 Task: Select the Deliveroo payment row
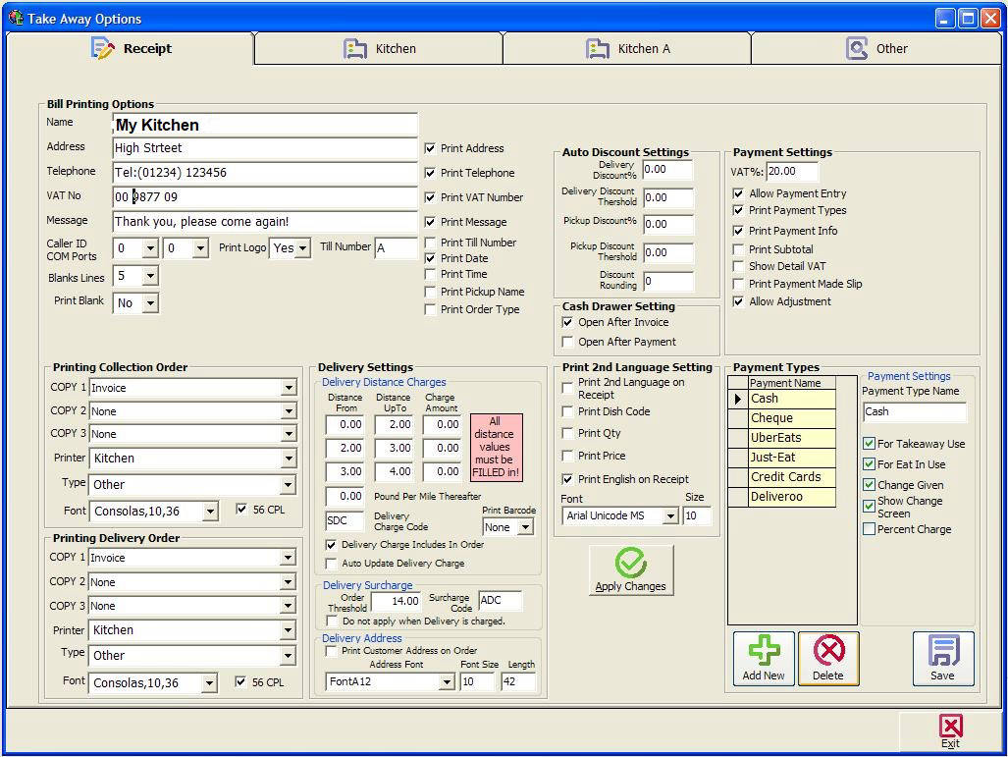791,497
